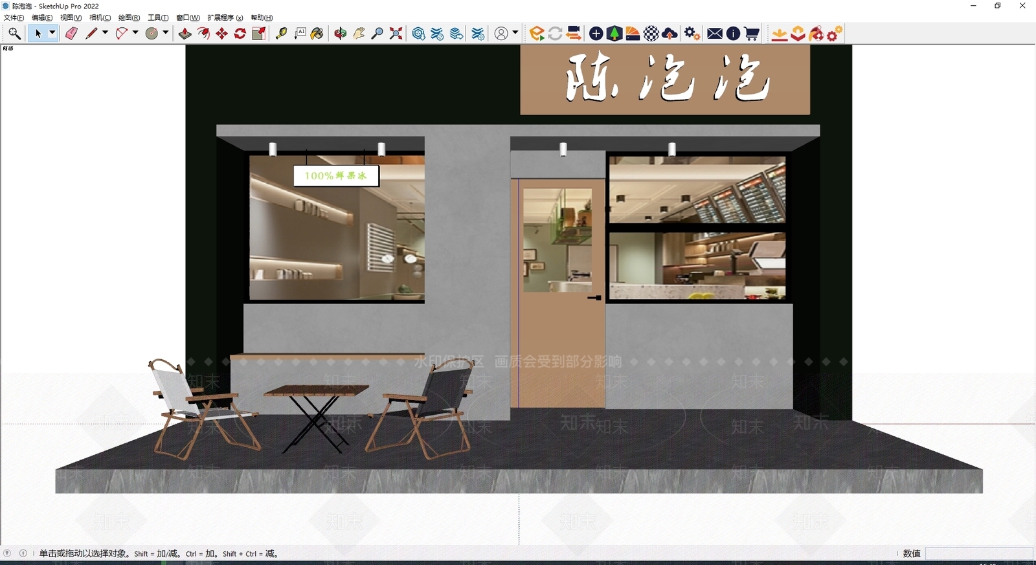Start Enscape rendering with orange icon
The width and height of the screenshot is (1036, 565).
click(x=536, y=33)
